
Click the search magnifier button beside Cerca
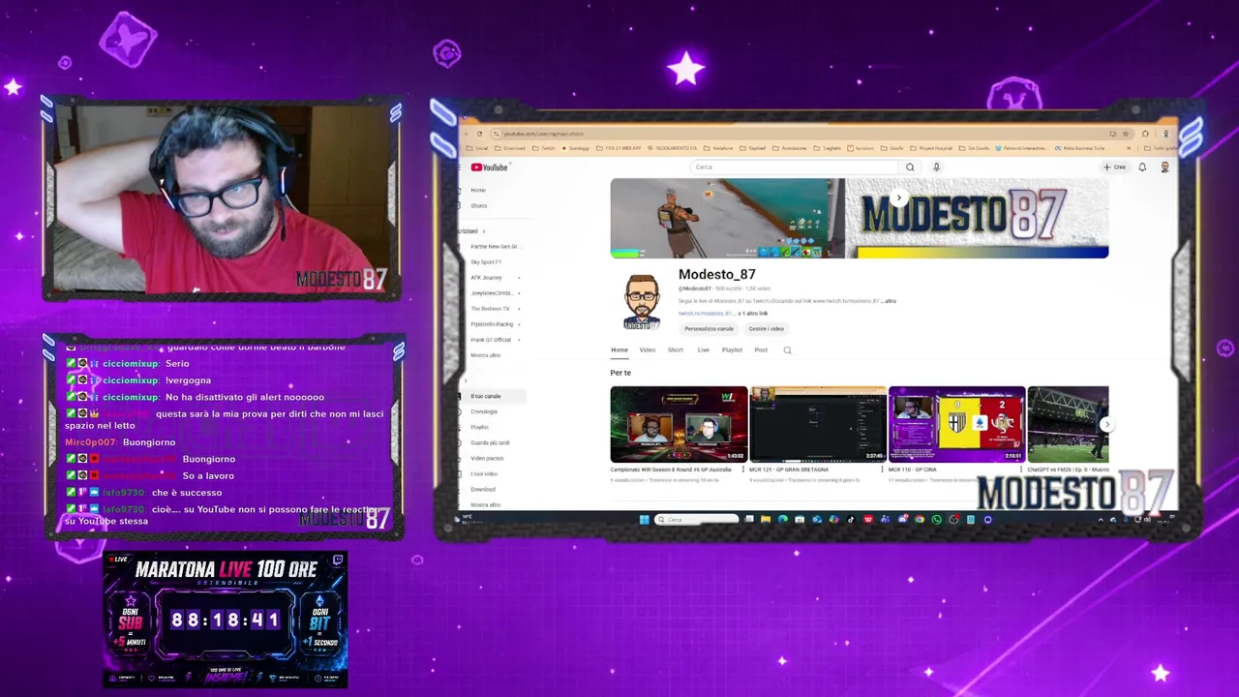click(x=910, y=167)
